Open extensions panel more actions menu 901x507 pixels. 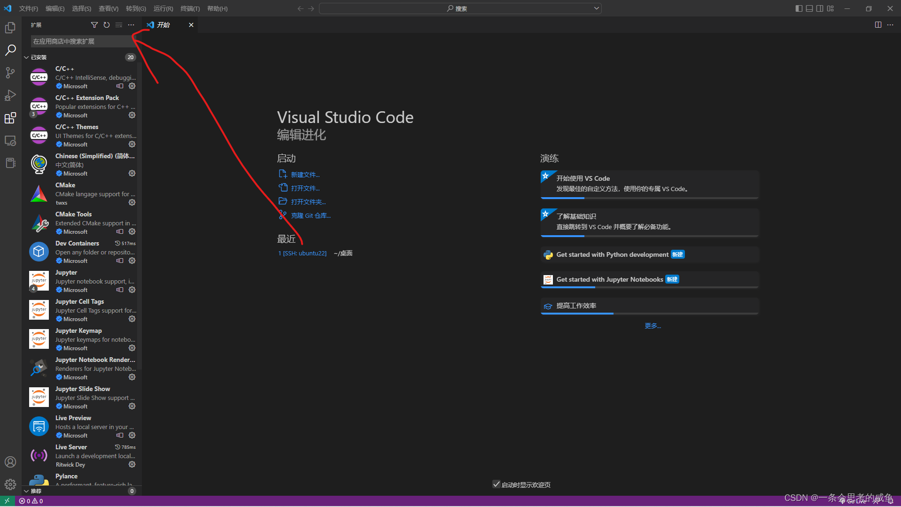tap(131, 25)
